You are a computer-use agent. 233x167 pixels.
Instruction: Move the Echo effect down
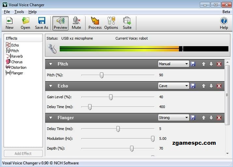211,86
